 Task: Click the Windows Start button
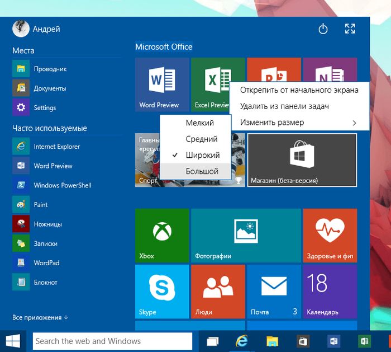(x=13, y=341)
